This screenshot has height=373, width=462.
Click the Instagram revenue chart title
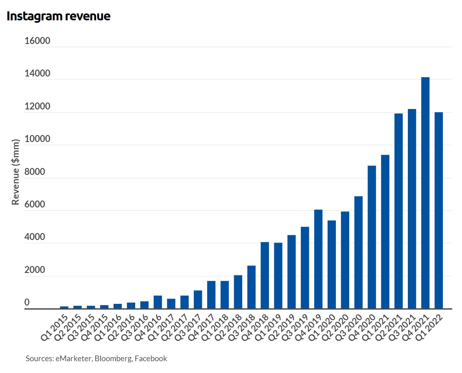[58, 16]
